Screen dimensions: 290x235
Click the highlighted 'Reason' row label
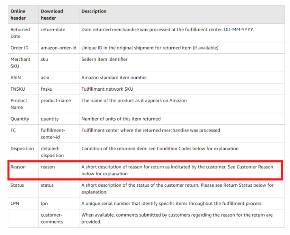click(x=18, y=167)
